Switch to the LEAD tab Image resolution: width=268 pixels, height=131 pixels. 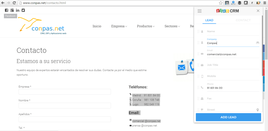click(x=209, y=20)
